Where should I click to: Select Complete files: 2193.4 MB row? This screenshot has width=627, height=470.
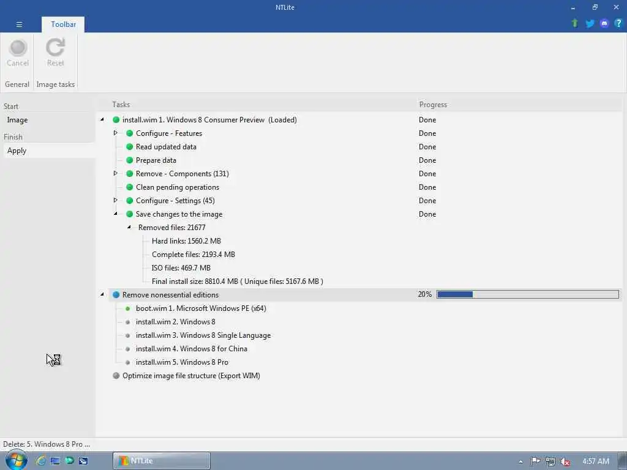pos(193,255)
